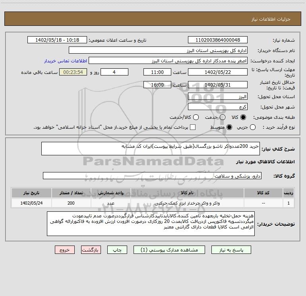The height and width of the screenshot is (296, 306).
Task: Click the general need description text box
Action: (151, 149)
